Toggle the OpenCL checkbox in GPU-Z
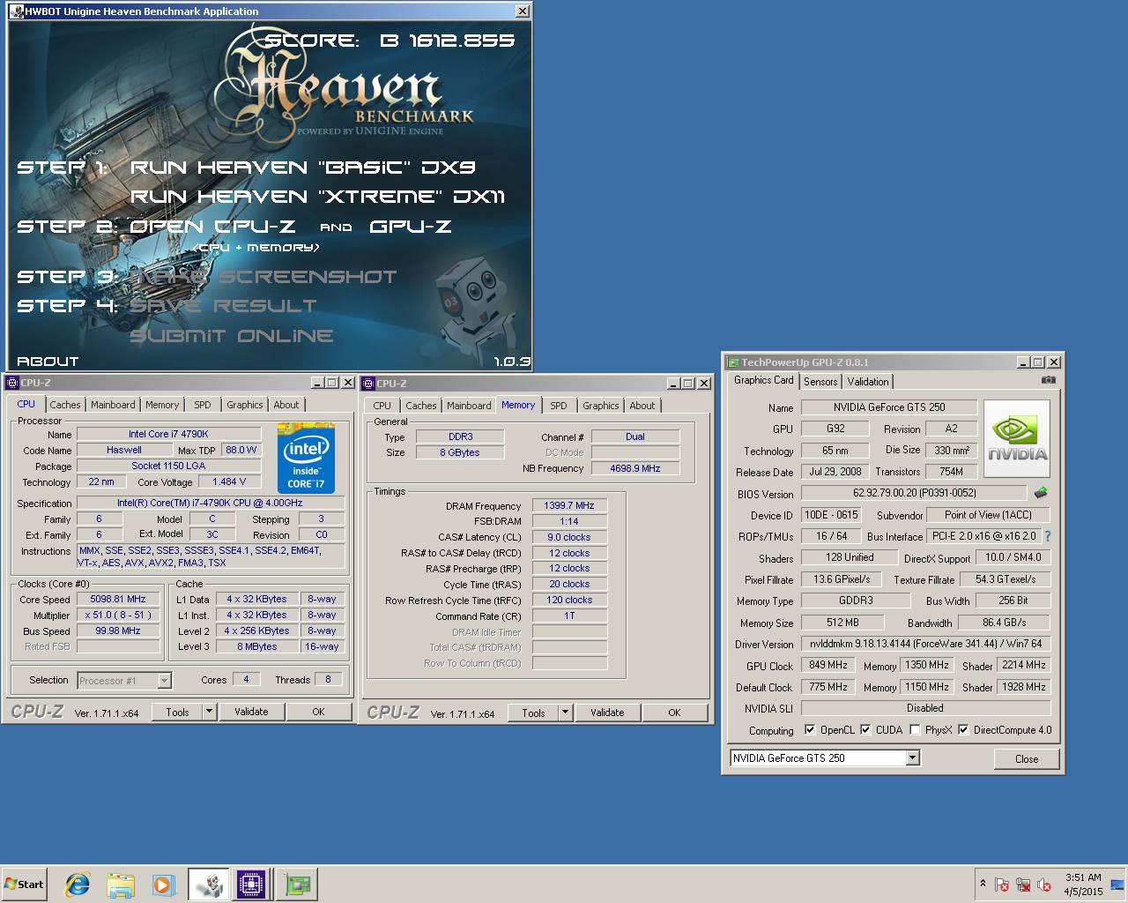The width and height of the screenshot is (1128, 903). click(x=810, y=730)
